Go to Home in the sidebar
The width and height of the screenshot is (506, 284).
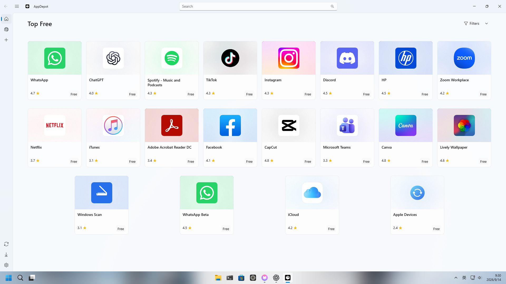pyautogui.click(x=6, y=19)
